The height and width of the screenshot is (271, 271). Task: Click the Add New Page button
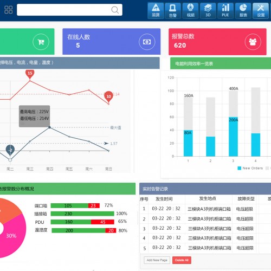click(157, 260)
